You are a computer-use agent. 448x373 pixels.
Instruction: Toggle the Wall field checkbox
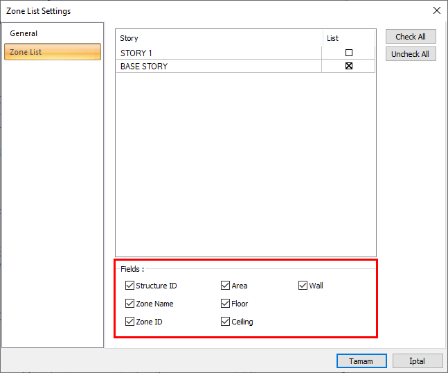[303, 286]
